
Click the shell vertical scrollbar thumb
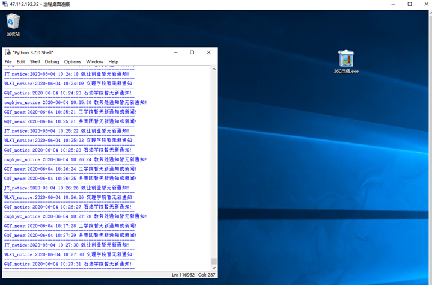(214, 261)
